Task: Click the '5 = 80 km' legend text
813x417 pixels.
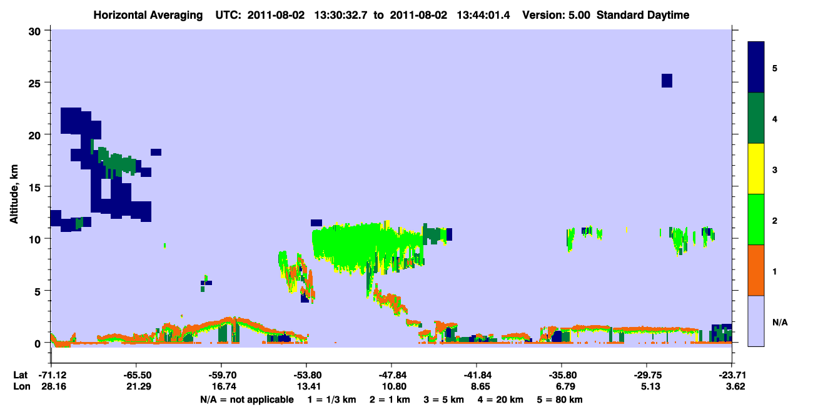Action: (561, 399)
